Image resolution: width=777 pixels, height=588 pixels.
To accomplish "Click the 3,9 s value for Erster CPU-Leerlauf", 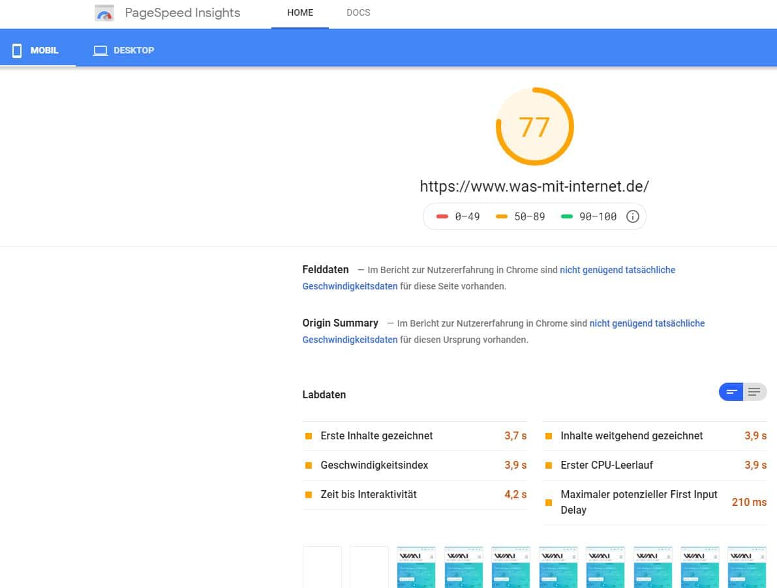I will pyautogui.click(x=755, y=465).
